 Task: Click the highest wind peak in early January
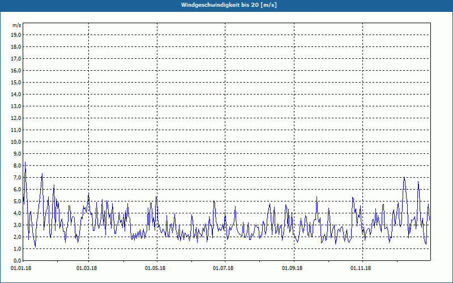coord(25,162)
